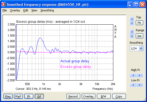Image resolution: width=147 pixels, height=102 pixels.
Task: Click the High Fr right arrow
Action: click(140, 76)
